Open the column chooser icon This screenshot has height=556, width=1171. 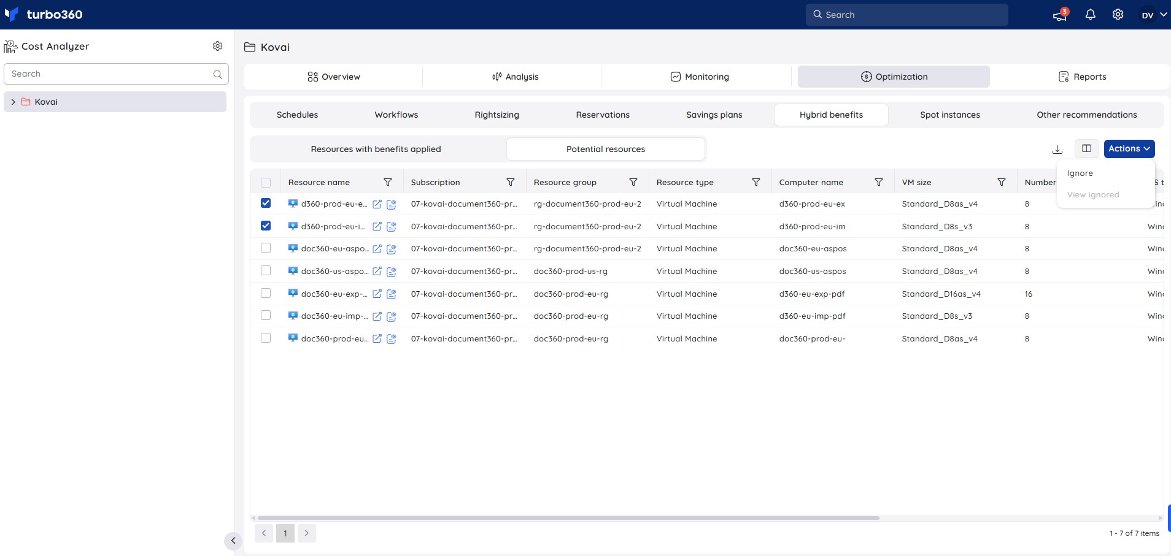(1086, 148)
